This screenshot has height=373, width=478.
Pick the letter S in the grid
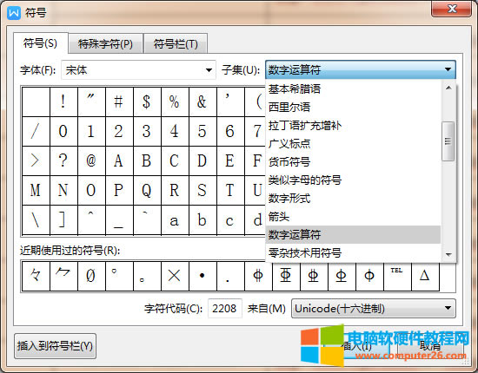202,190
